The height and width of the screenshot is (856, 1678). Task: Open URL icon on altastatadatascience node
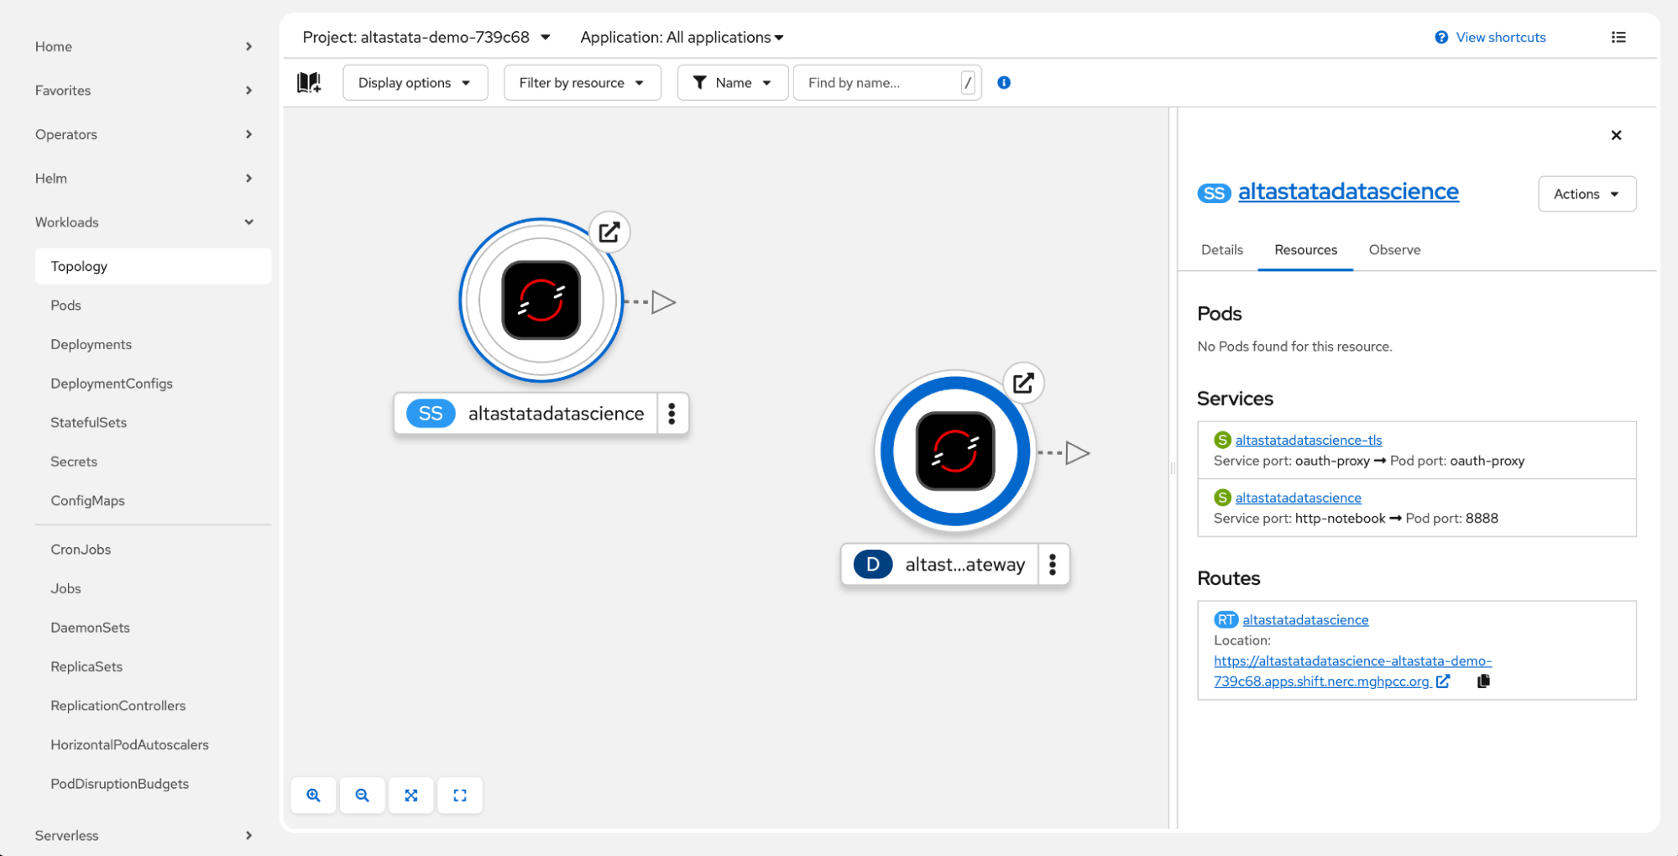(609, 232)
